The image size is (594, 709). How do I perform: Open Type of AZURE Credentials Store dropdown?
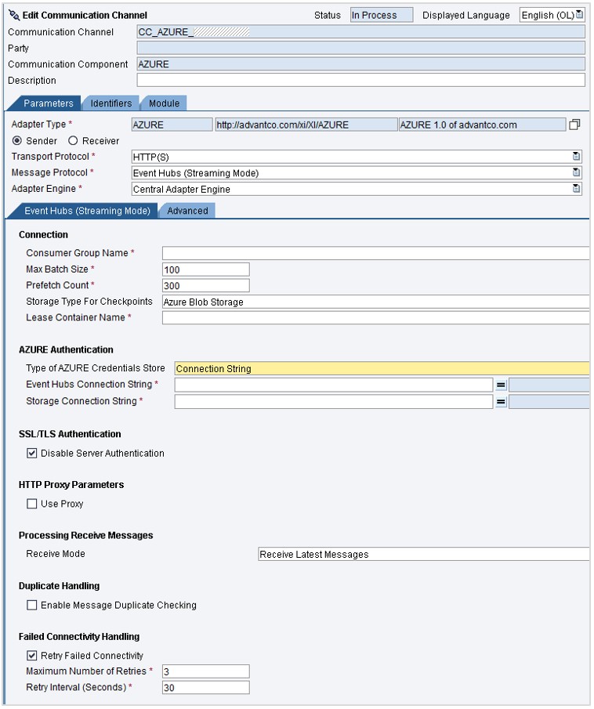click(x=382, y=368)
